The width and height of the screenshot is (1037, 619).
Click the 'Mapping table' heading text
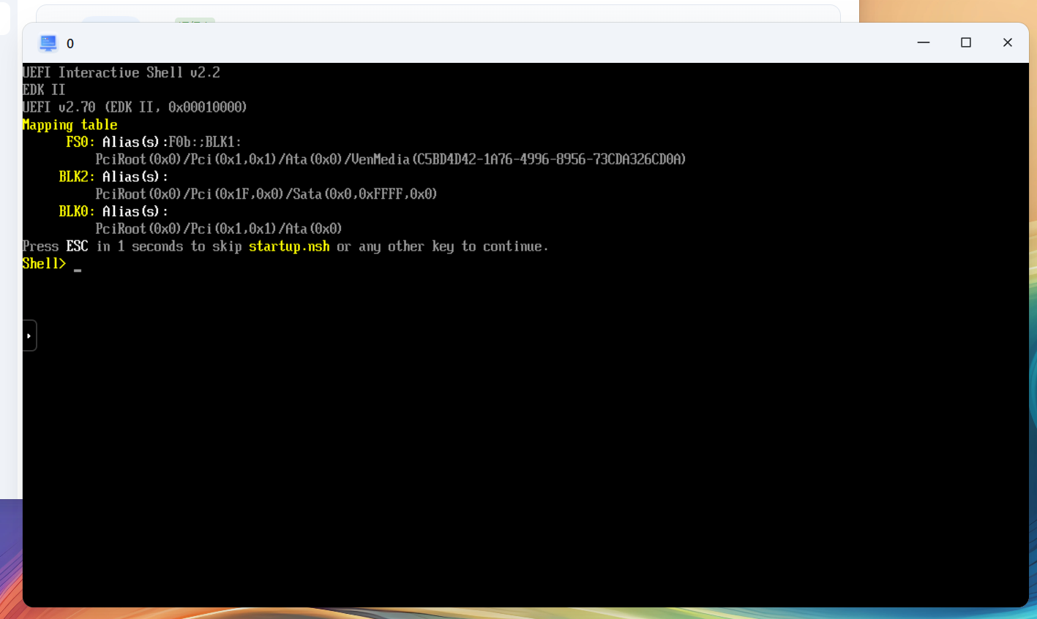[x=70, y=125]
